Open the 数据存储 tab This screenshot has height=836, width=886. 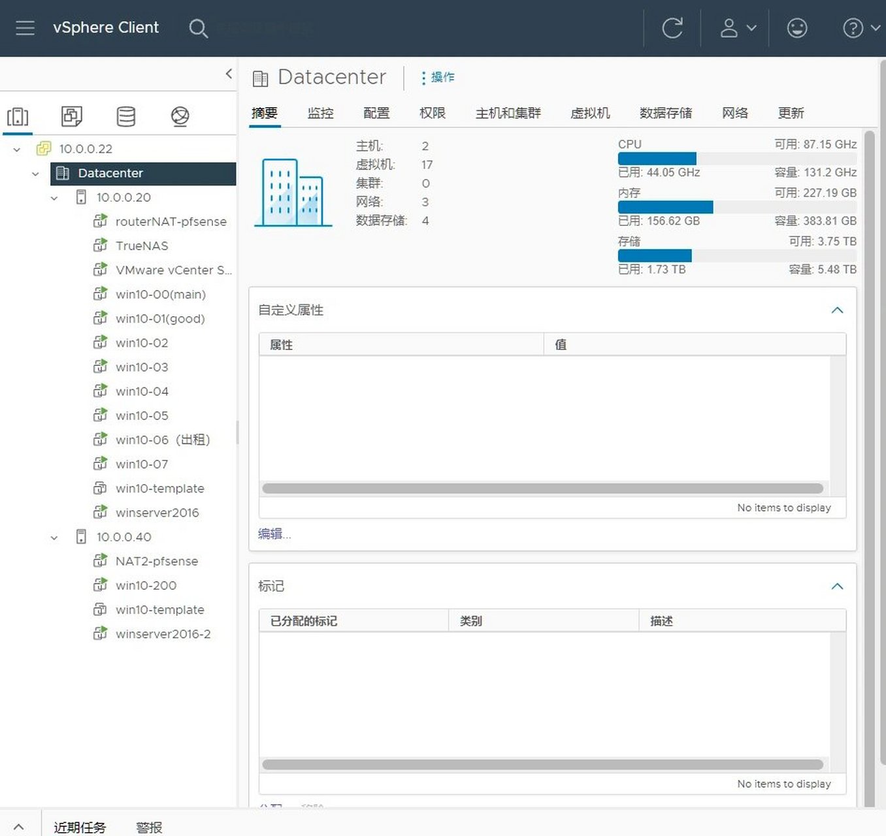coord(666,113)
